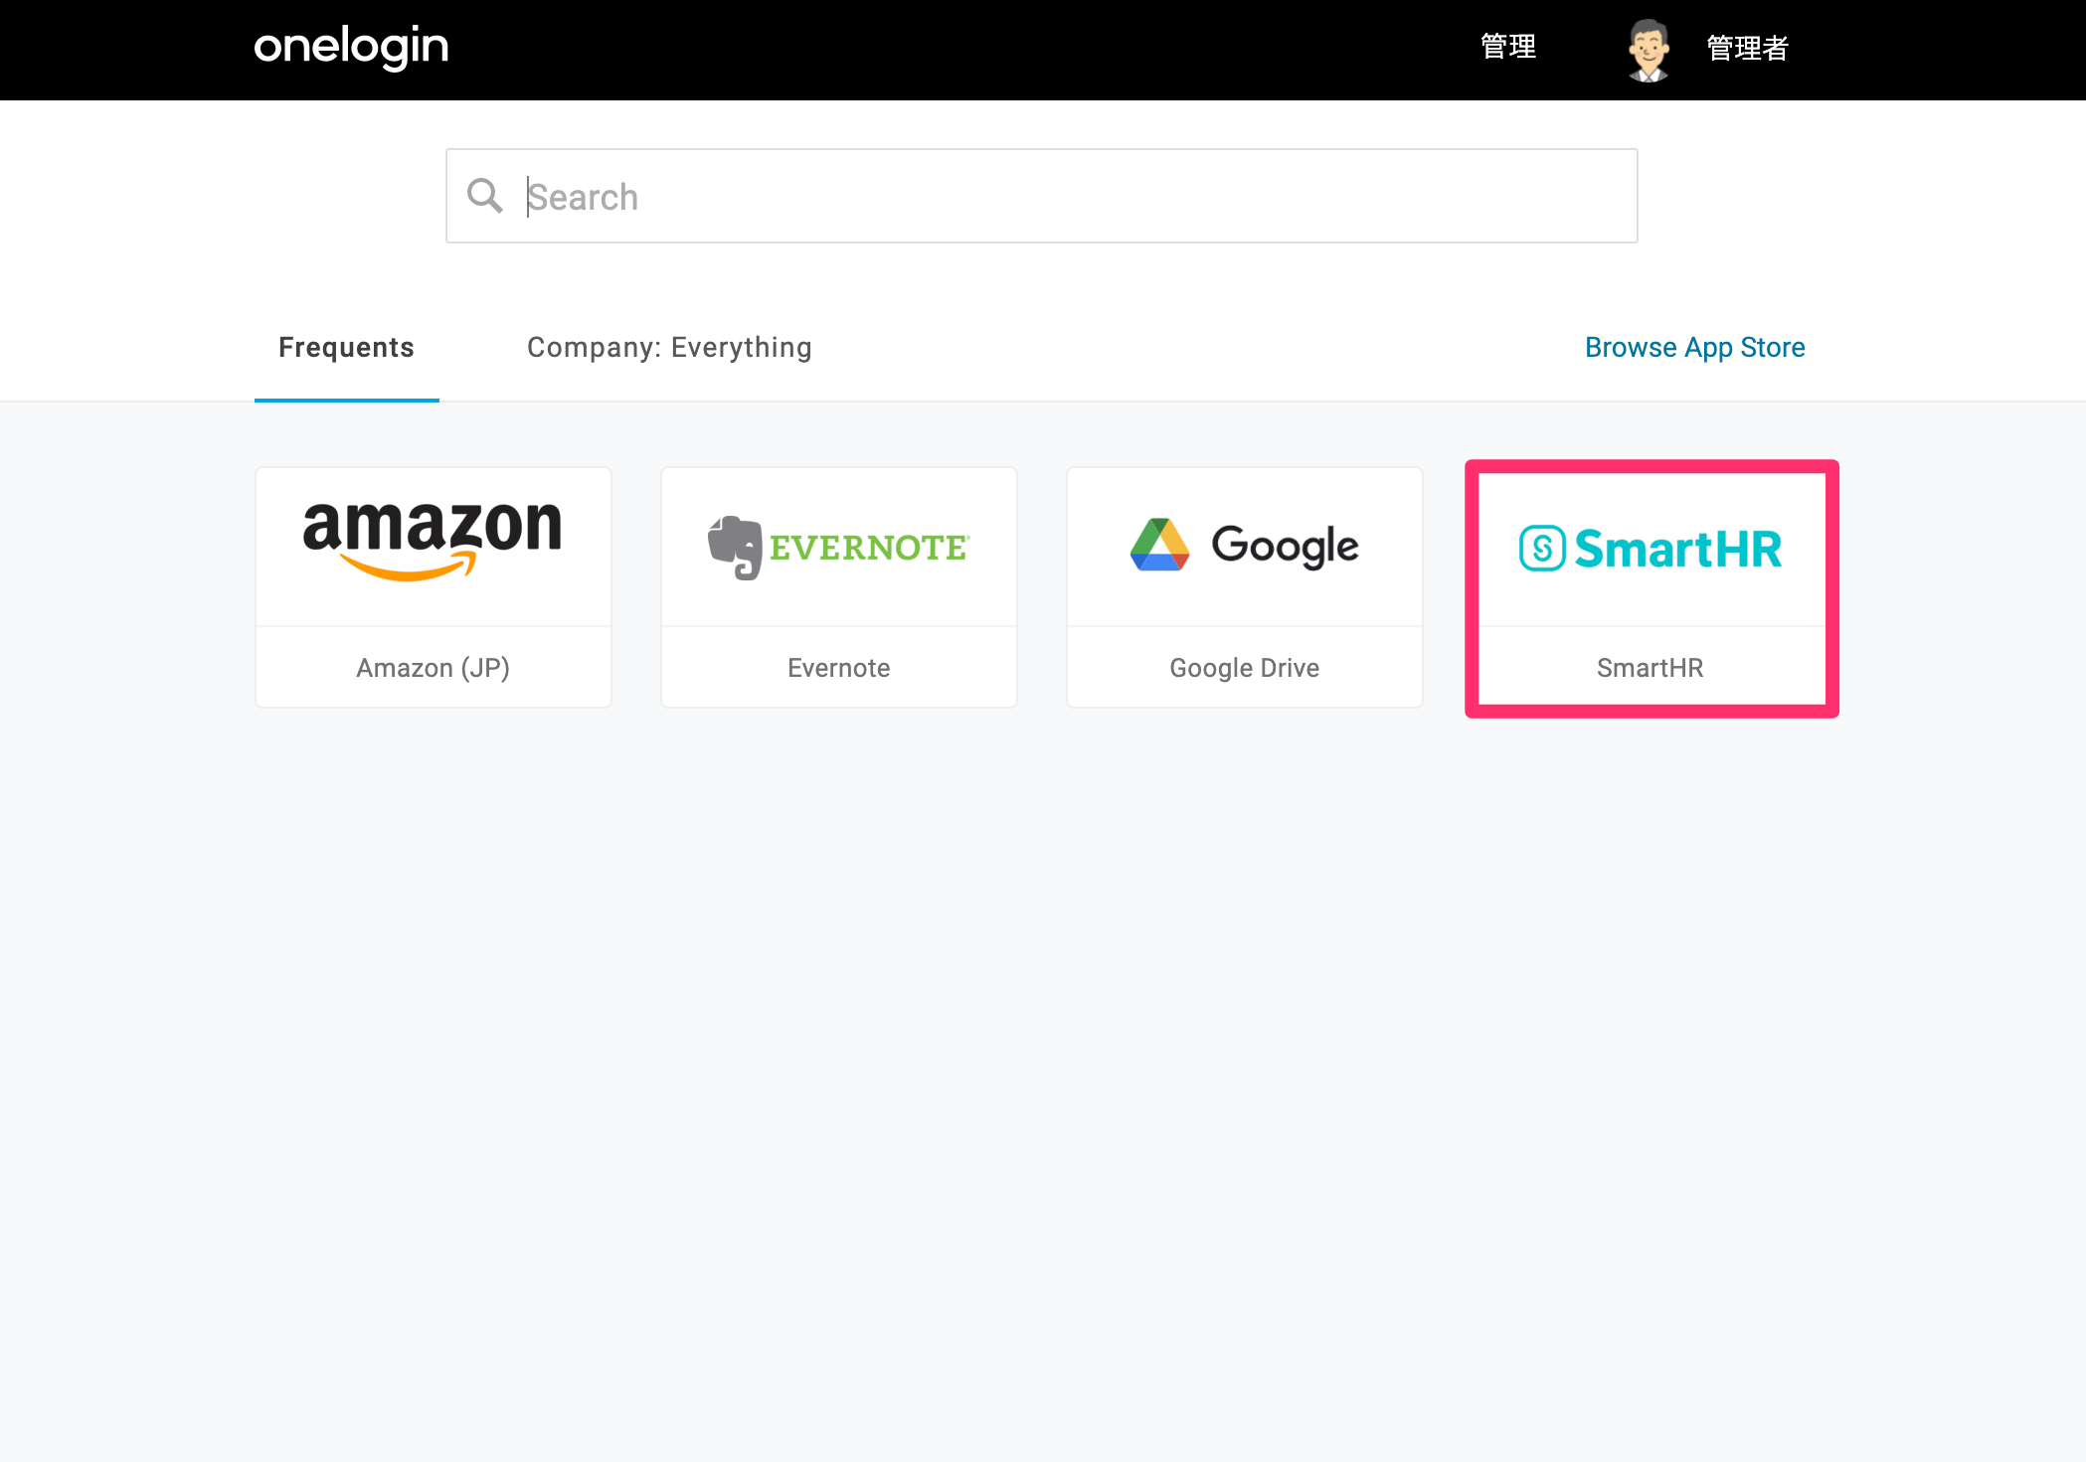Open the 管理 menu in header
Image resolution: width=2086 pixels, height=1462 pixels.
coord(1508,47)
